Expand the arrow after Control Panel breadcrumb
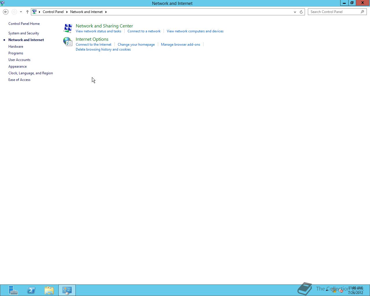The image size is (370, 296). [x=67, y=12]
